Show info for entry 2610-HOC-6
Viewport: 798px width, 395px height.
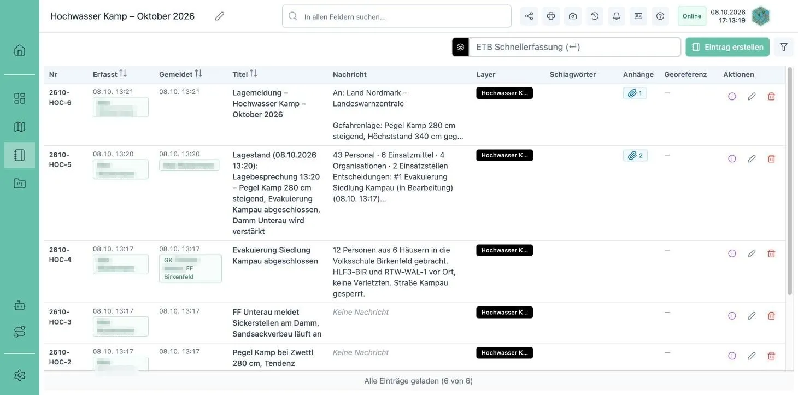[732, 96]
